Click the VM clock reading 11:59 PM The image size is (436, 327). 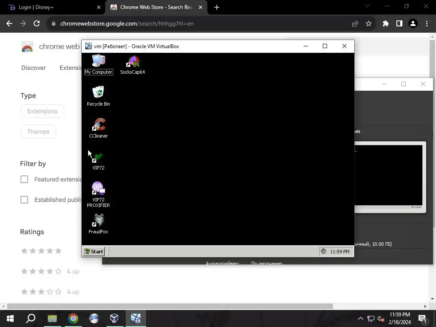tap(339, 252)
